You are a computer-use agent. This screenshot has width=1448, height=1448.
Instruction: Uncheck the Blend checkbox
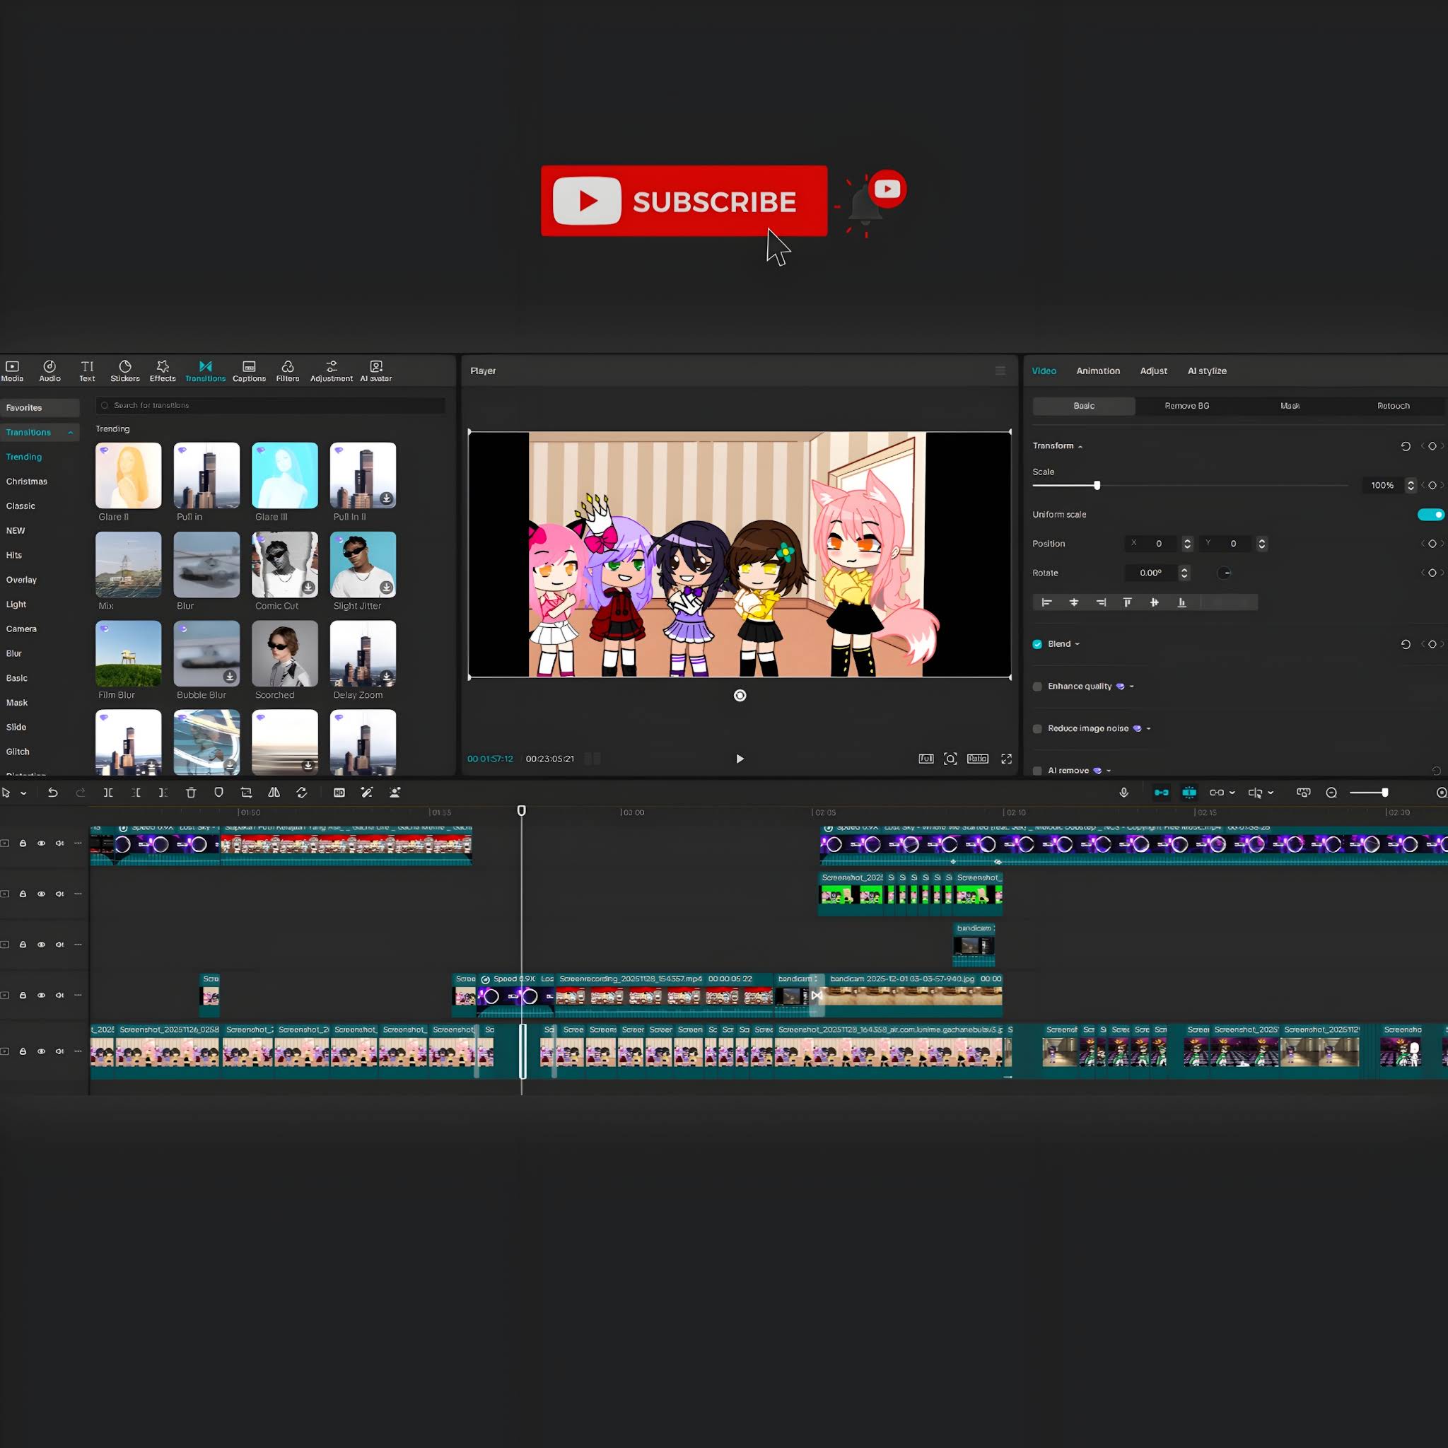click(1037, 644)
